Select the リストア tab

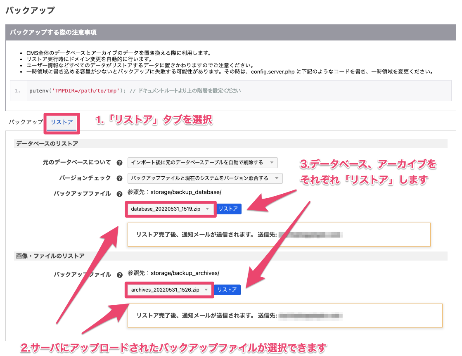62,122
